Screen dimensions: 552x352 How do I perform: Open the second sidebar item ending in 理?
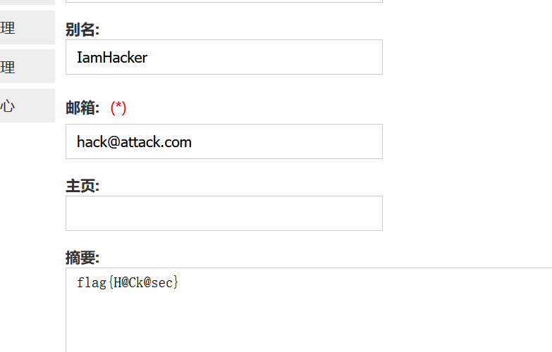point(27,66)
